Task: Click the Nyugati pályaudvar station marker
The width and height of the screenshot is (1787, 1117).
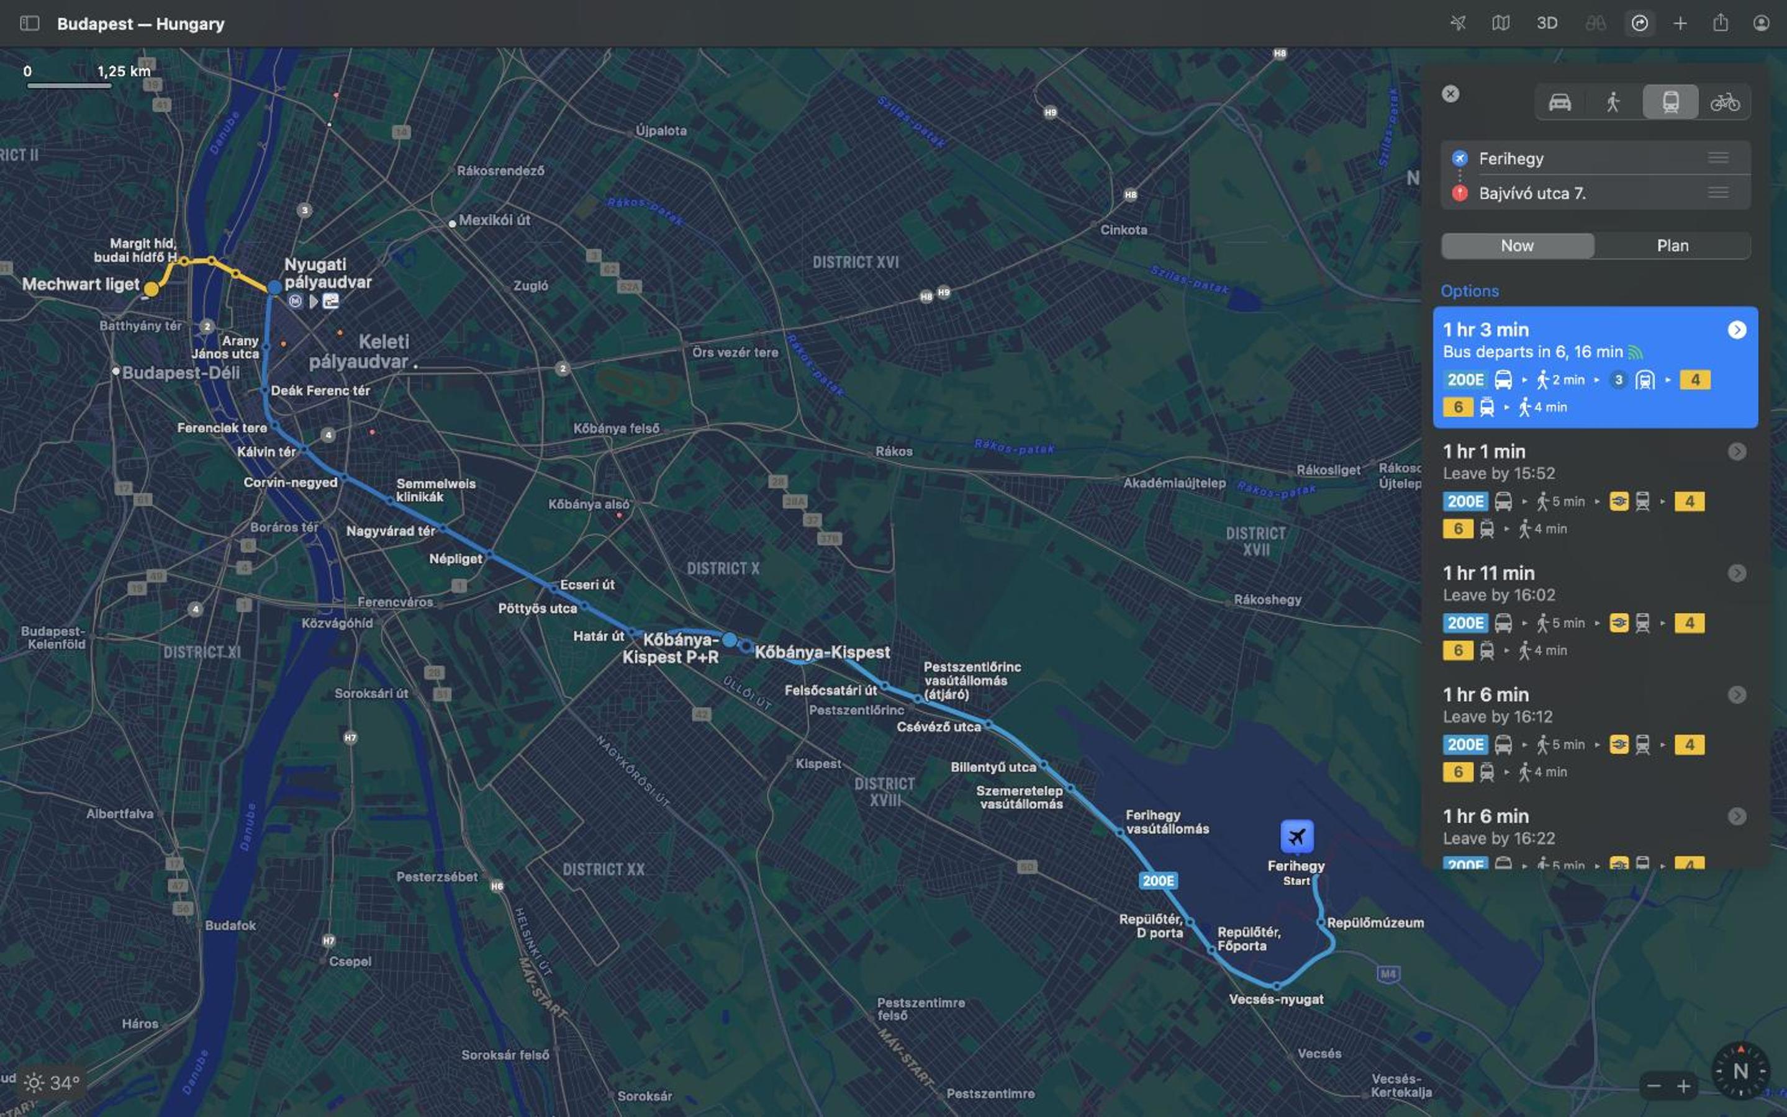Action: tap(274, 287)
